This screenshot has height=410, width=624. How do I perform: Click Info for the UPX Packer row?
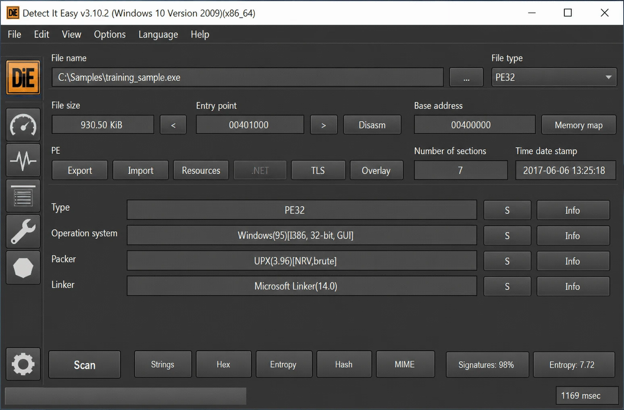pos(573,261)
